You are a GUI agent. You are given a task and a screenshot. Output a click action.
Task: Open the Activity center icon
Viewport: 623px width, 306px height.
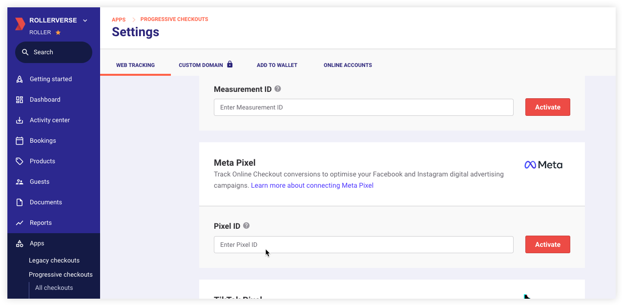[x=20, y=120]
